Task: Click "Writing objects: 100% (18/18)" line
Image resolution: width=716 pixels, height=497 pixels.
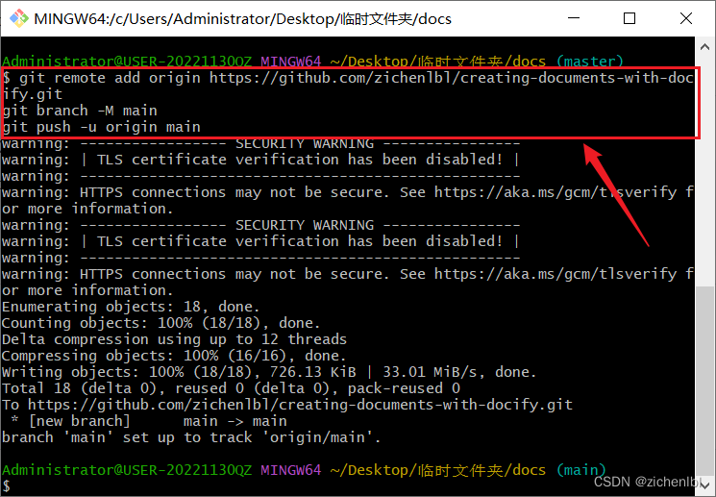Action: click(269, 372)
